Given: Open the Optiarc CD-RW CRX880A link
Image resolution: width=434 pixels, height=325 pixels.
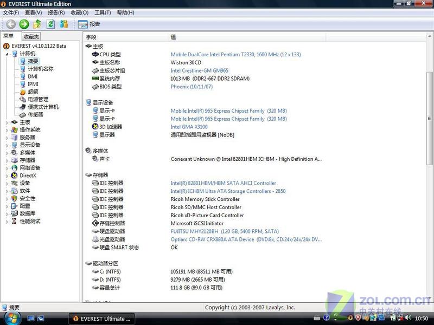Looking at the screenshot, I should 246,239.
